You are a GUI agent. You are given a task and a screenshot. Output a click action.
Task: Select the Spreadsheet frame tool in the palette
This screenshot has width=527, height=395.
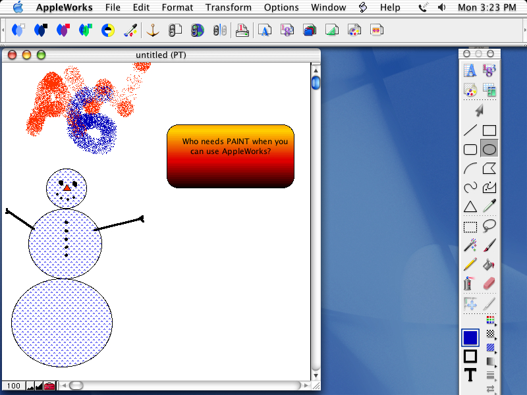489,70
